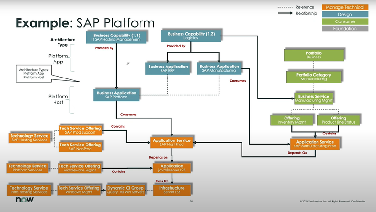Select the Offering Inventory Mgmt box
Viewport: 376px width, 212px height.
click(x=292, y=120)
